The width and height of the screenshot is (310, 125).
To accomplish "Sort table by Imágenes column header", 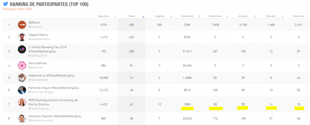I will coord(159,16).
